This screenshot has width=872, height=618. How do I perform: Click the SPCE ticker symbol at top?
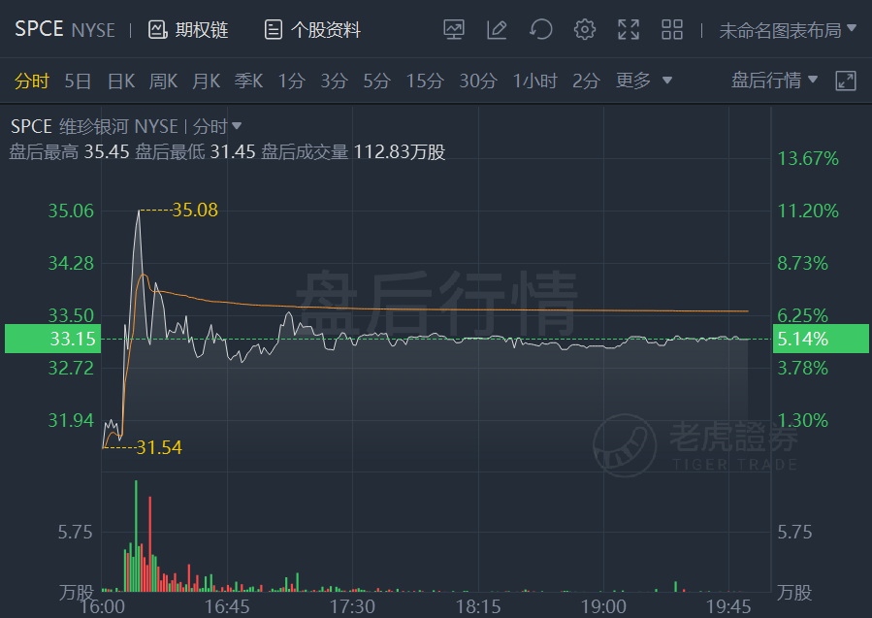pos(39,29)
